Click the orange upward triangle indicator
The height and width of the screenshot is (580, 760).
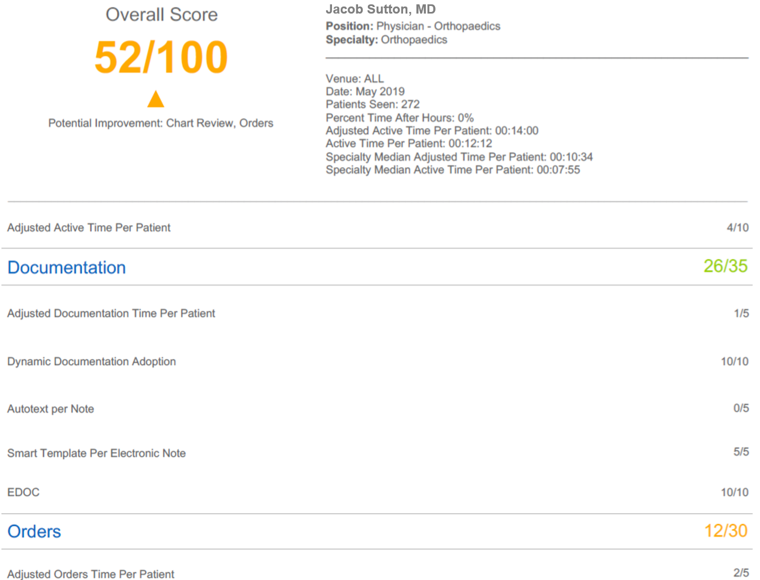pos(156,99)
